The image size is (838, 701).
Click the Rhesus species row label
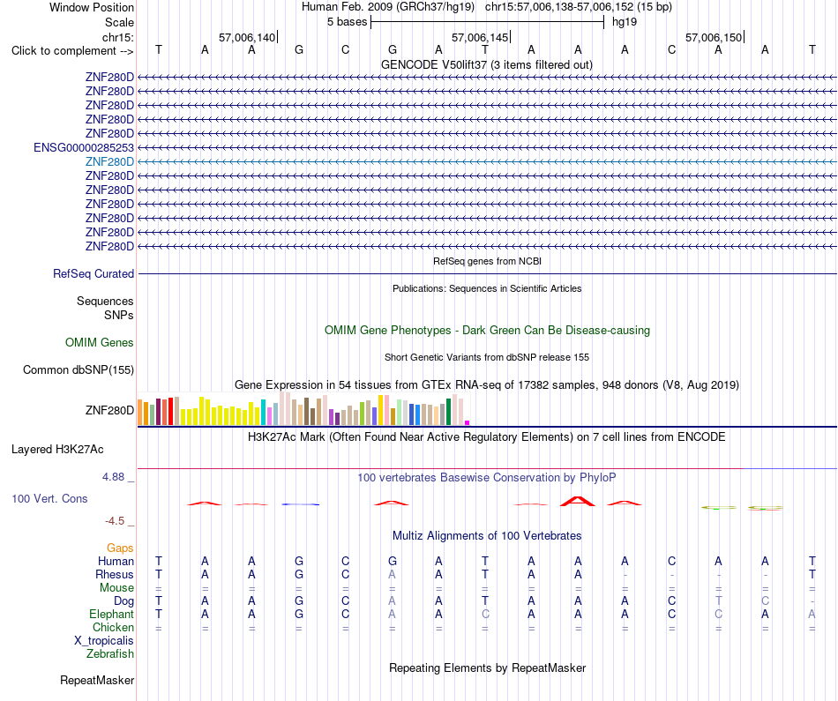click(115, 574)
